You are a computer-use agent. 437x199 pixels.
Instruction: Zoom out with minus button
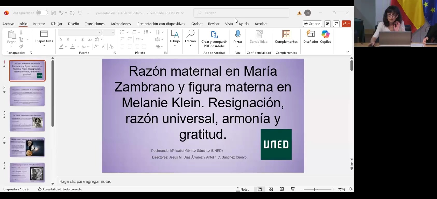tap(301, 189)
